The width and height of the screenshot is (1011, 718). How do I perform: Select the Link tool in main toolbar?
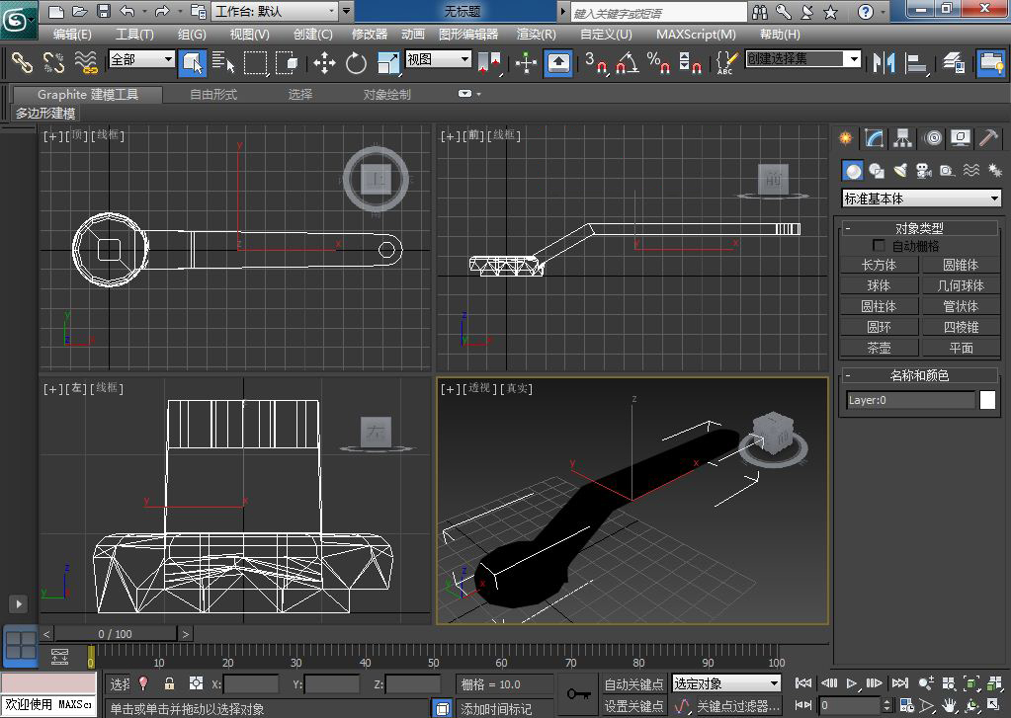[x=22, y=62]
